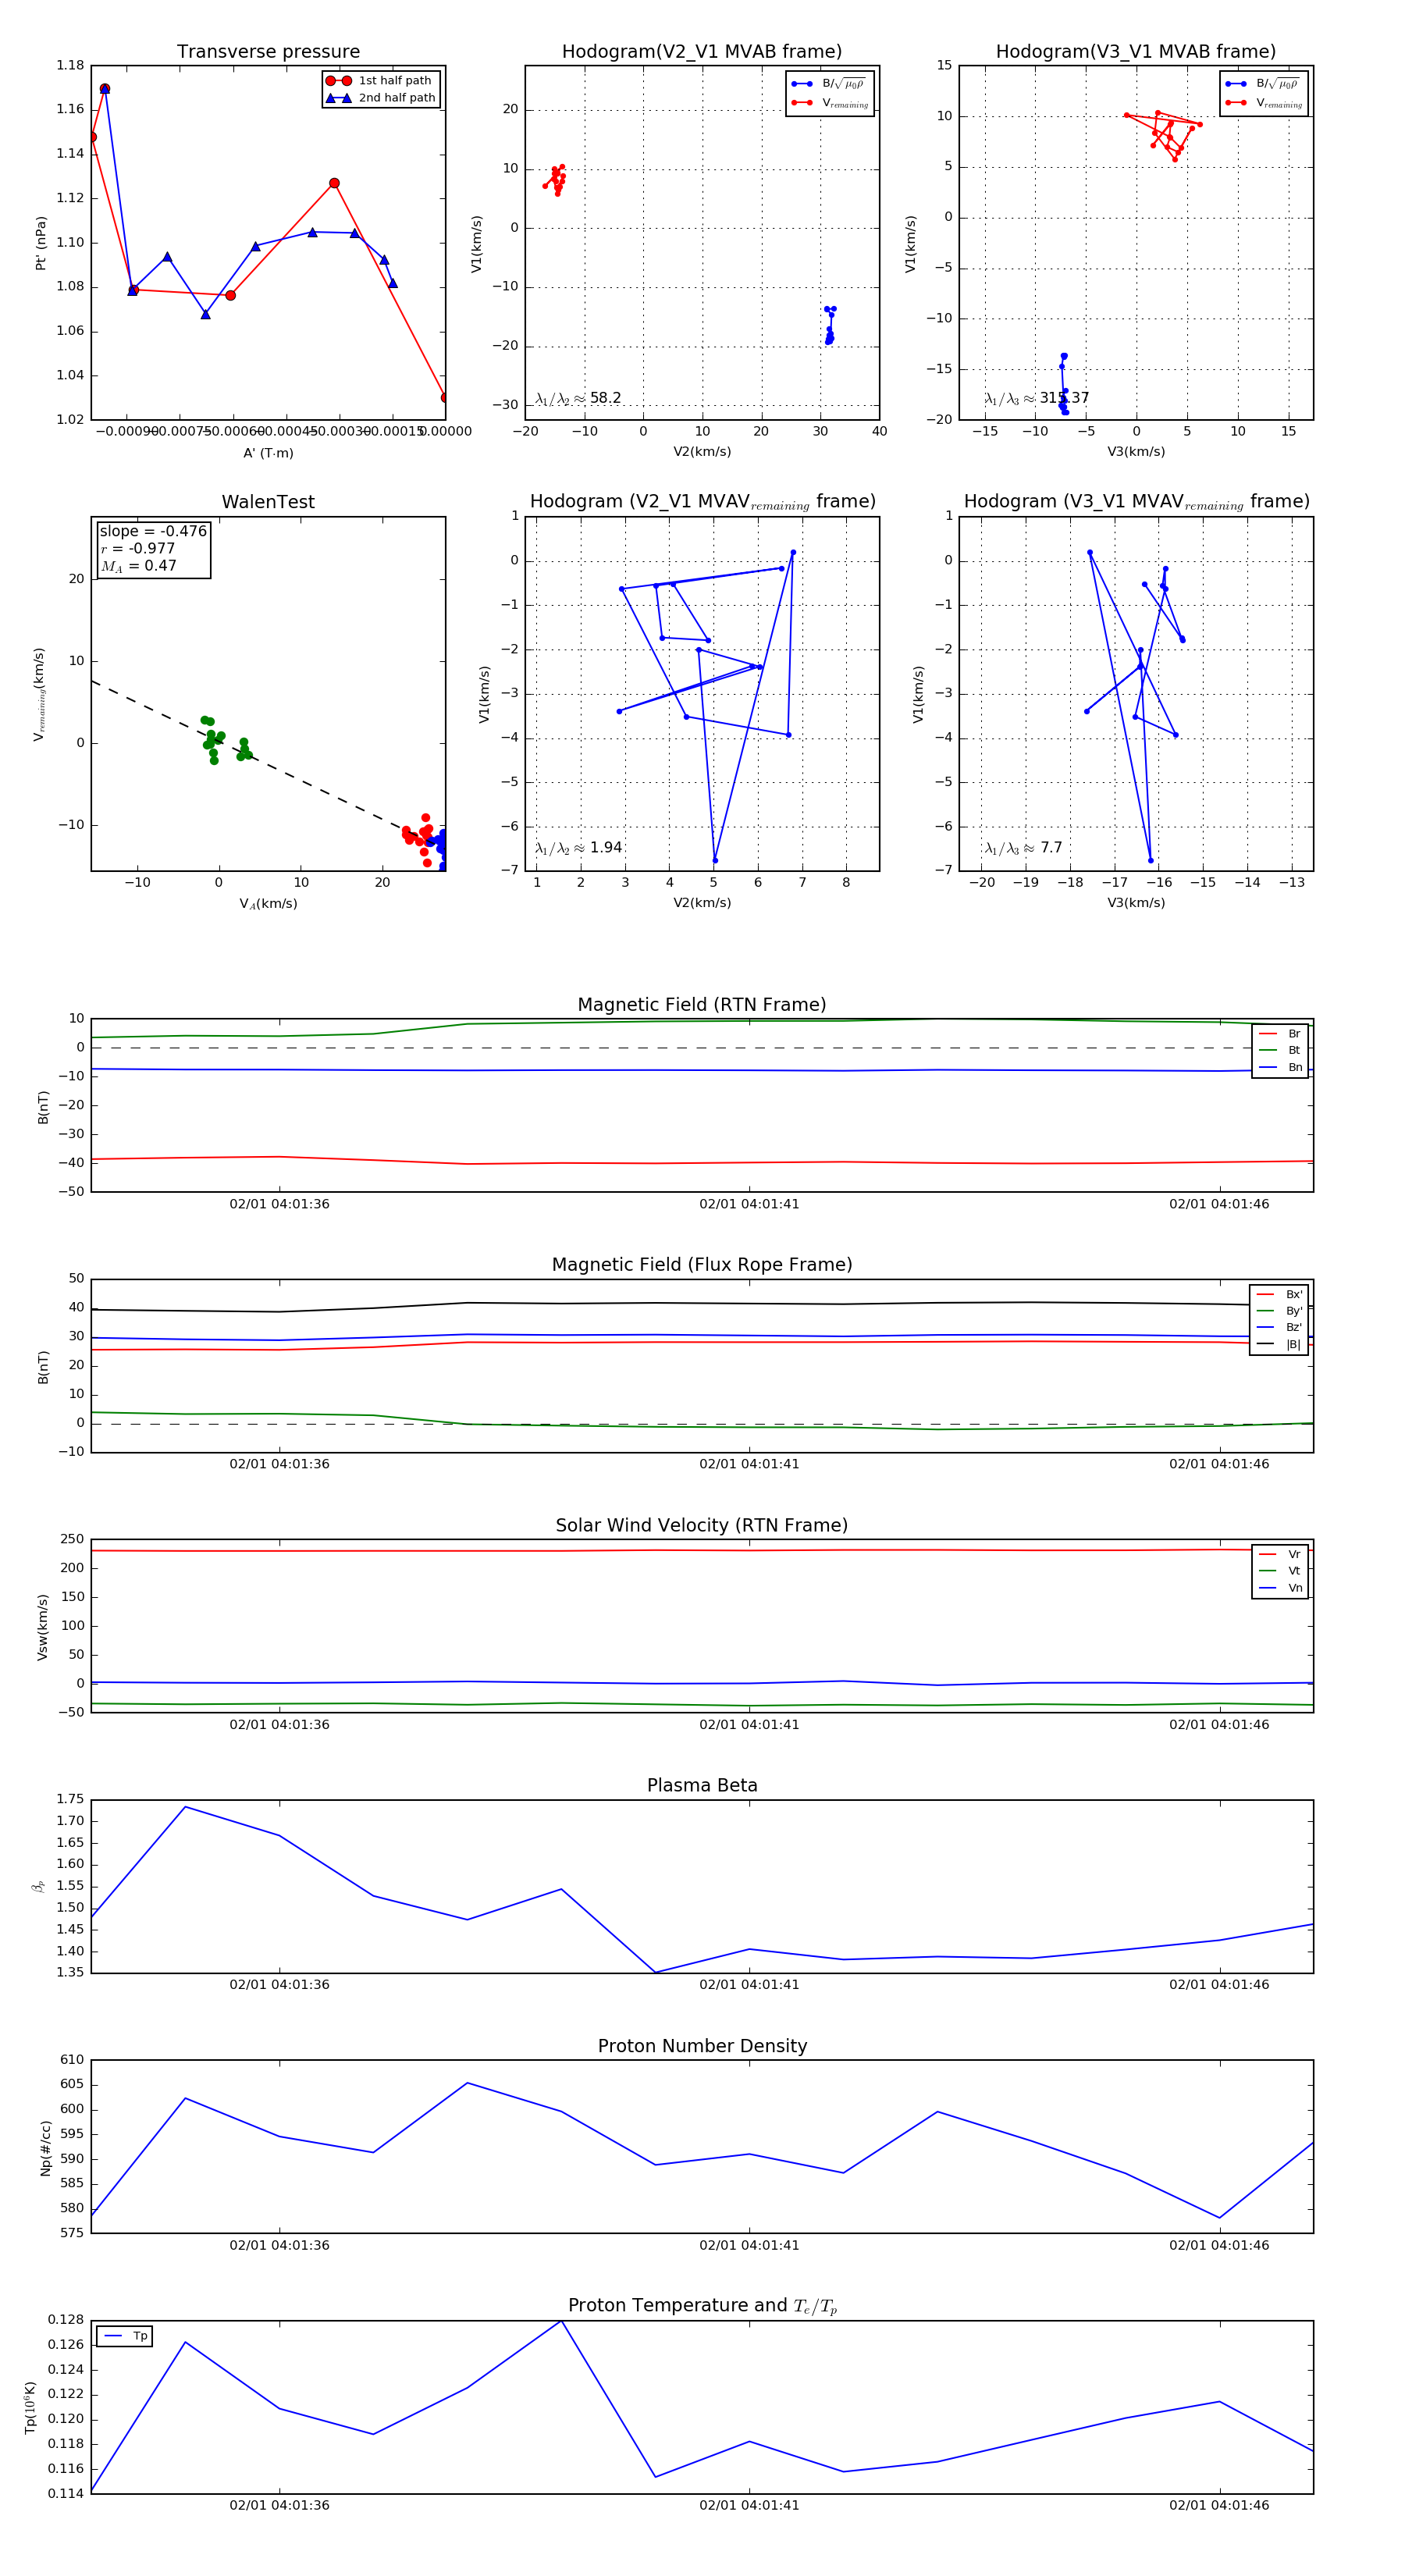The image size is (1405, 2576).
Task: Select '2nd half path' legend entry
Action: pyautogui.click(x=381, y=98)
